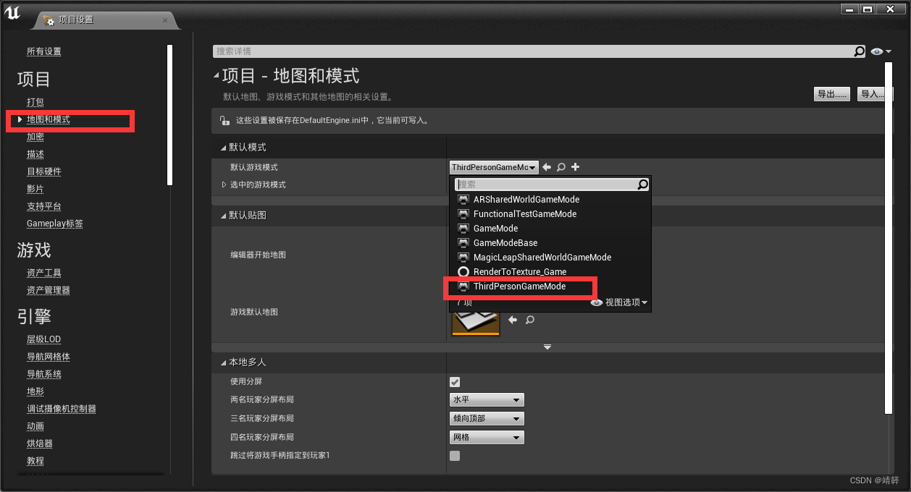This screenshot has height=492, width=911.
Task: Open 打包 settings category
Action: click(35, 102)
